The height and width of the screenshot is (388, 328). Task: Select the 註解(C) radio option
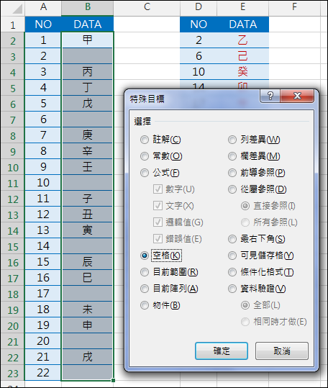coord(145,140)
